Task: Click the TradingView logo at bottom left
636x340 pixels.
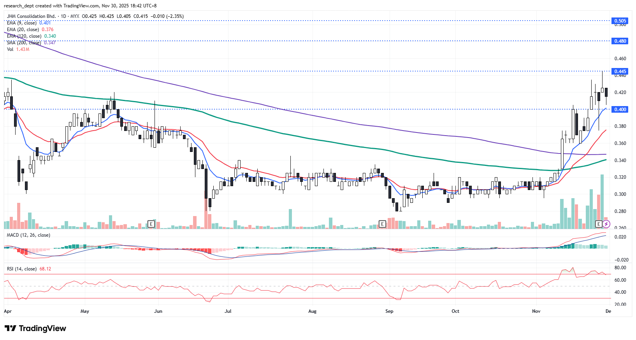Action: [35, 328]
